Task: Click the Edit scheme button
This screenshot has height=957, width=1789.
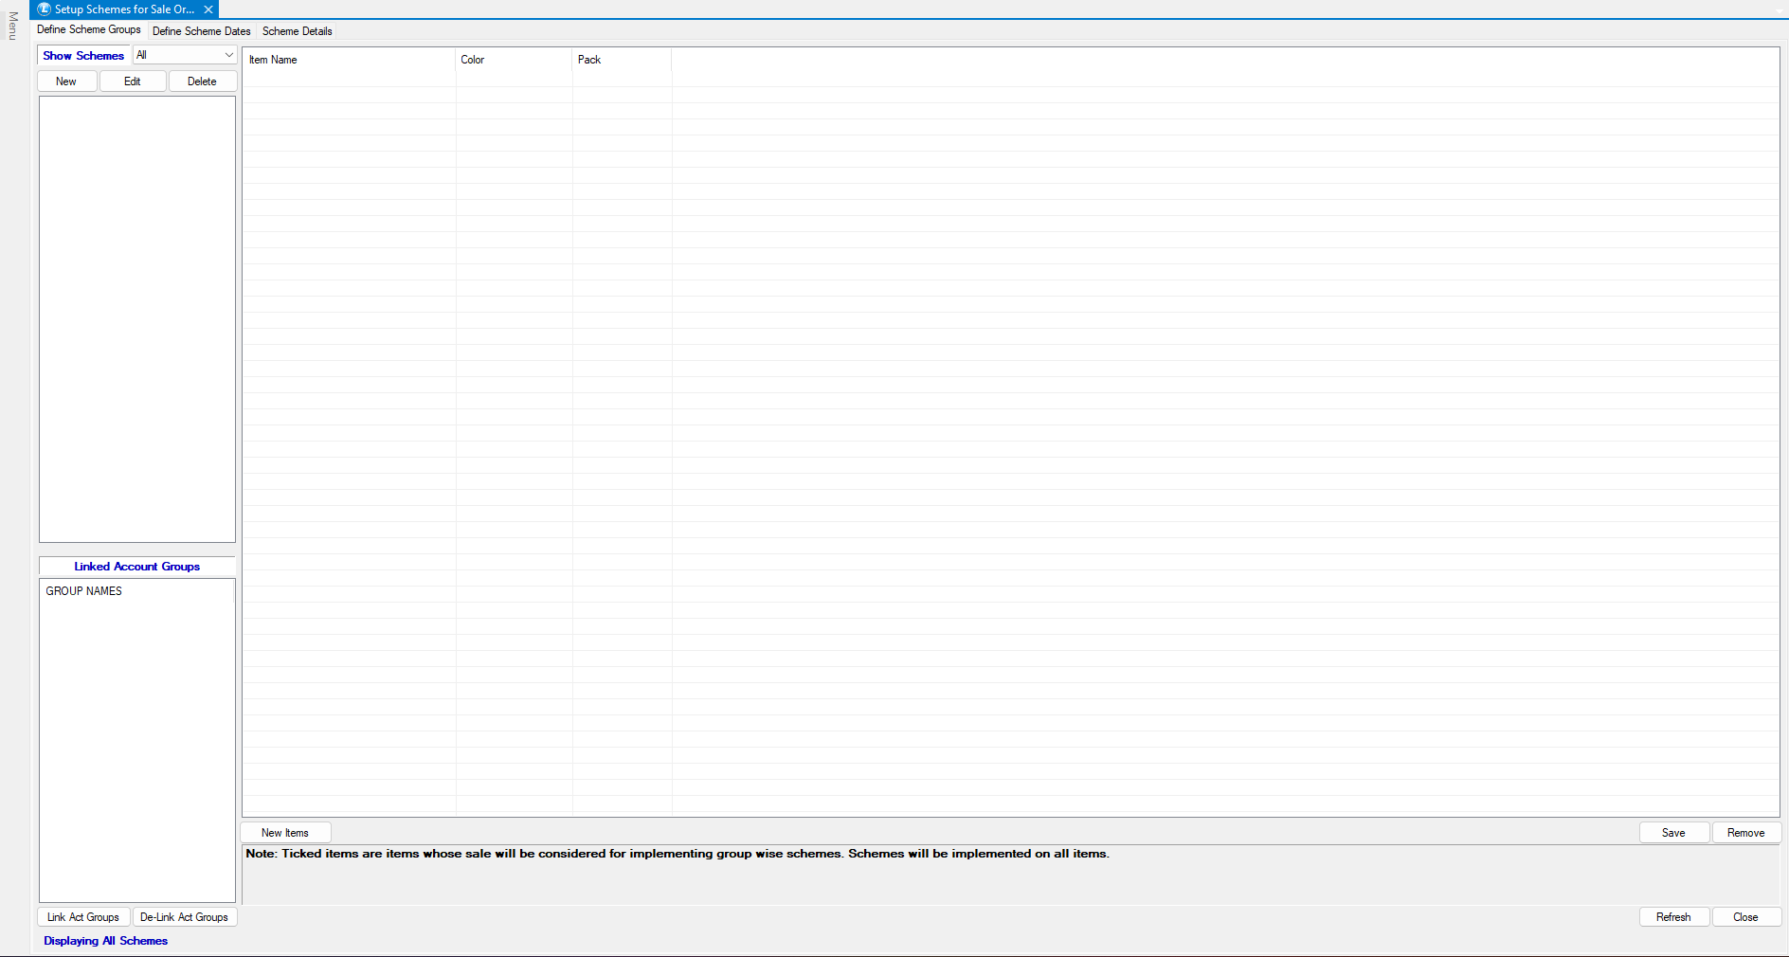Action: point(133,81)
